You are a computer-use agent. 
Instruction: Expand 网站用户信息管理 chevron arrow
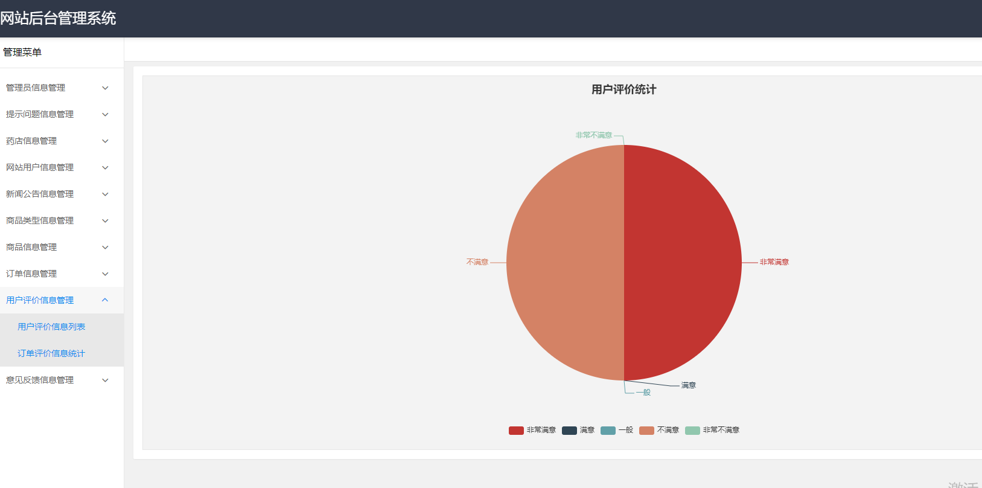pos(105,167)
